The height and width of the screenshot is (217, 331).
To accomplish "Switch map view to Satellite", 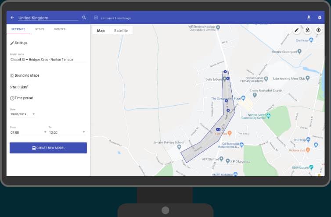I will (x=121, y=31).
